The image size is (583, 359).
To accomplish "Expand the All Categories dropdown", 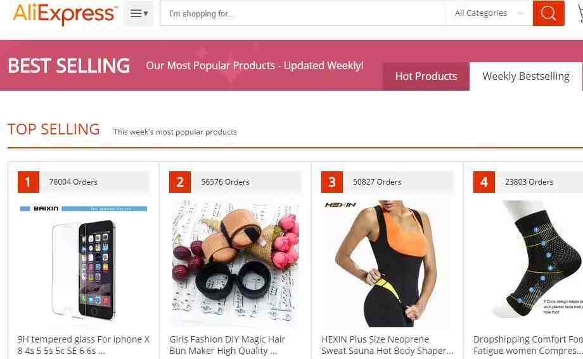I will [489, 13].
